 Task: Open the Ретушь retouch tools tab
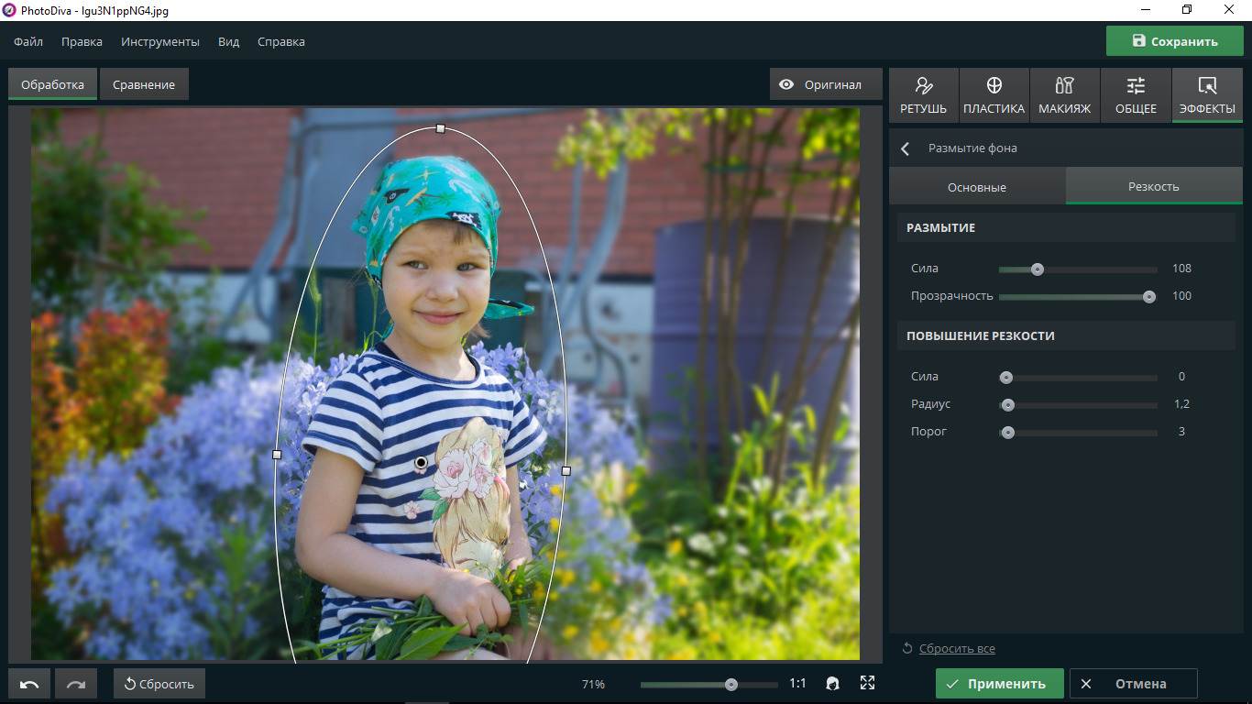[923, 95]
